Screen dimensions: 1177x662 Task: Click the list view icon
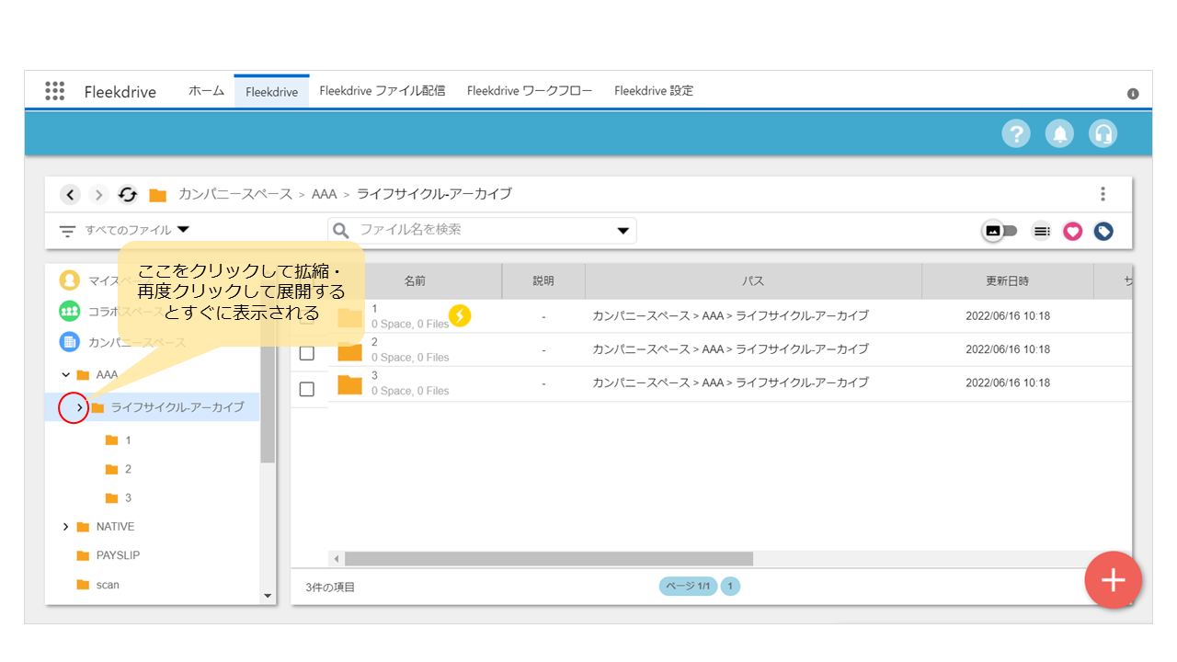1041,232
